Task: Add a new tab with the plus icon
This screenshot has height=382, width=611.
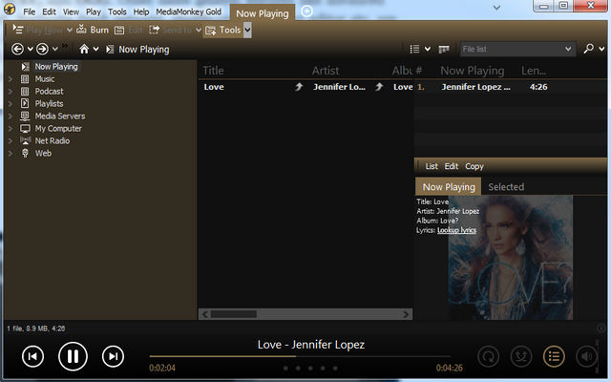Action: click(x=306, y=11)
